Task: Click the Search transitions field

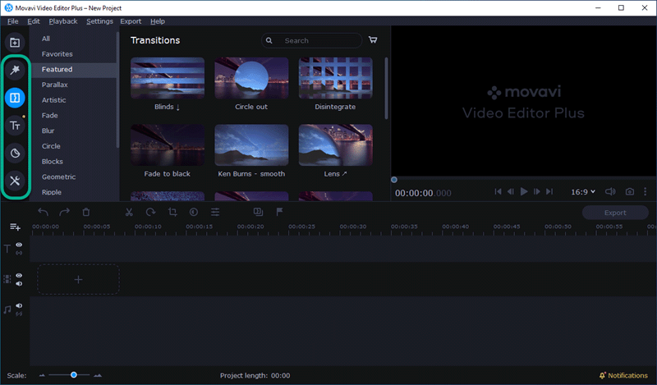Action: click(x=311, y=41)
